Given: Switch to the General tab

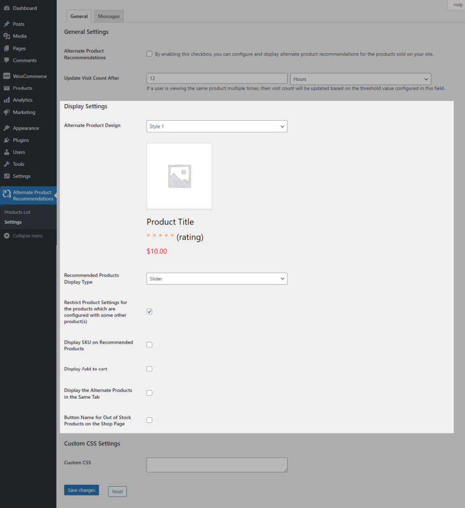Looking at the screenshot, I should [79, 16].
